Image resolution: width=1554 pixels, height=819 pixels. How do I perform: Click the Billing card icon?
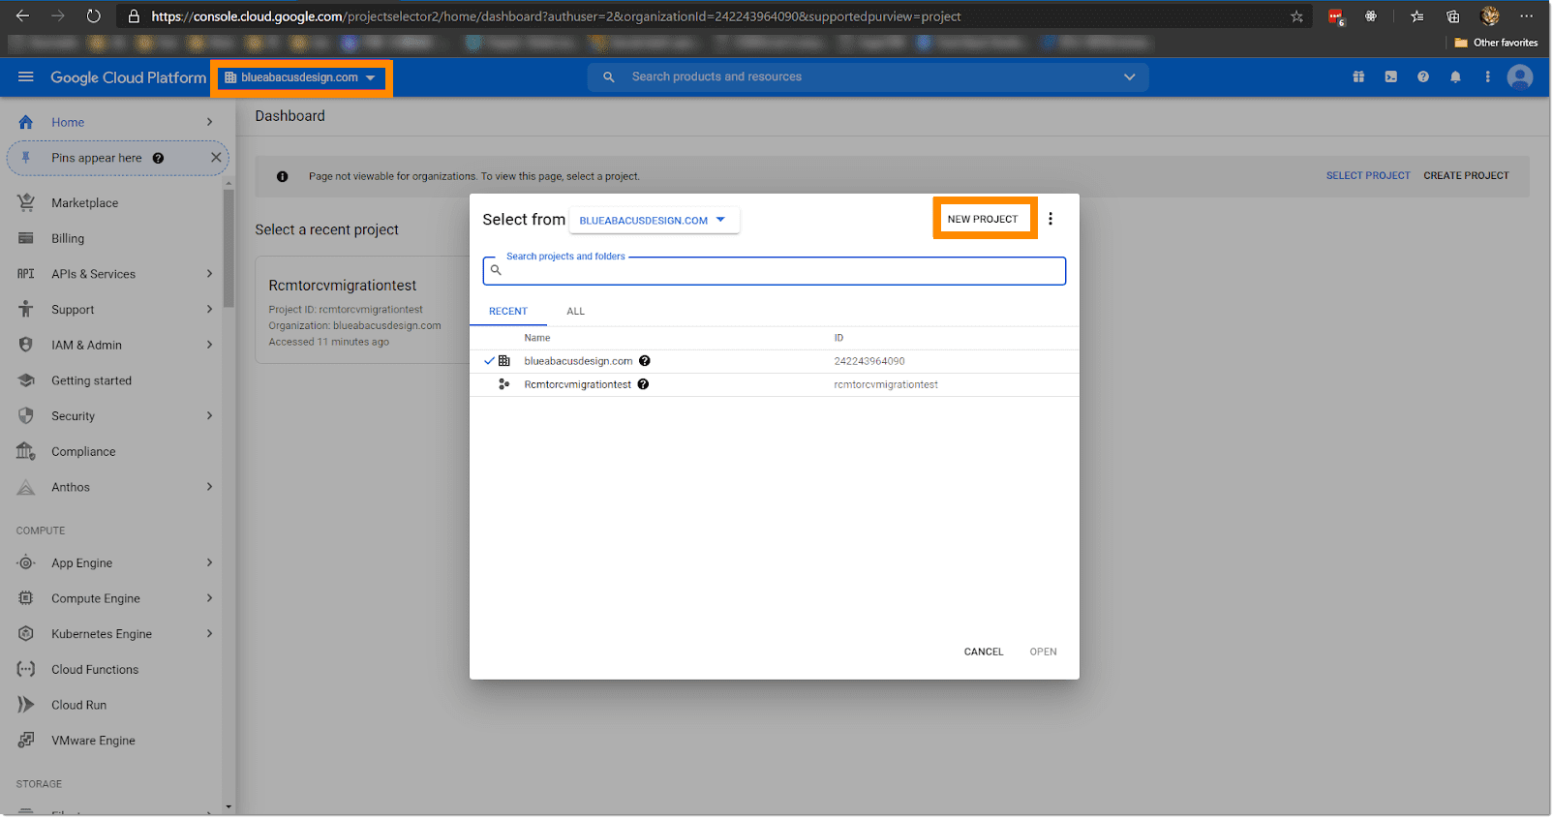[x=26, y=238]
